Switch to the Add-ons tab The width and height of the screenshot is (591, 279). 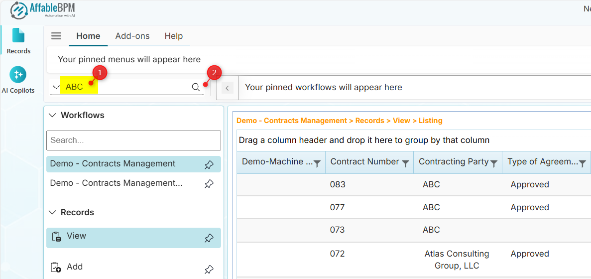pyautogui.click(x=132, y=36)
